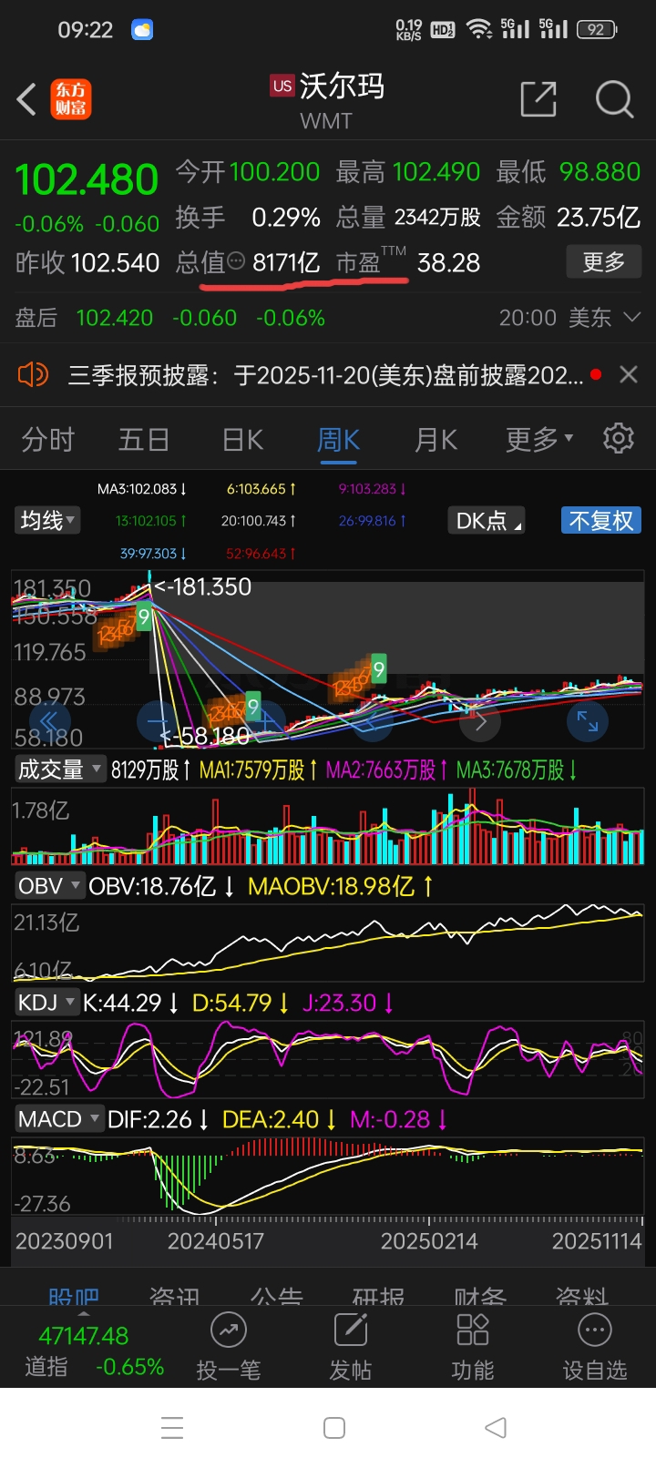Expand 更多 chart periods dropdown
This screenshot has height=1468, width=656.
pyautogui.click(x=539, y=440)
